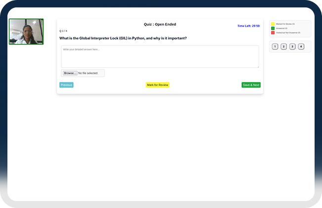Click the 'No file selected.' label

[88, 73]
